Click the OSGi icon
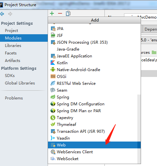 click(x=53, y=76)
